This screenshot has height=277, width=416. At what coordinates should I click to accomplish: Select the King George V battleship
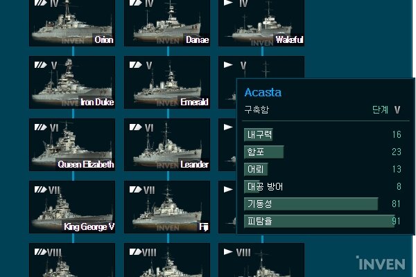(x=72, y=207)
